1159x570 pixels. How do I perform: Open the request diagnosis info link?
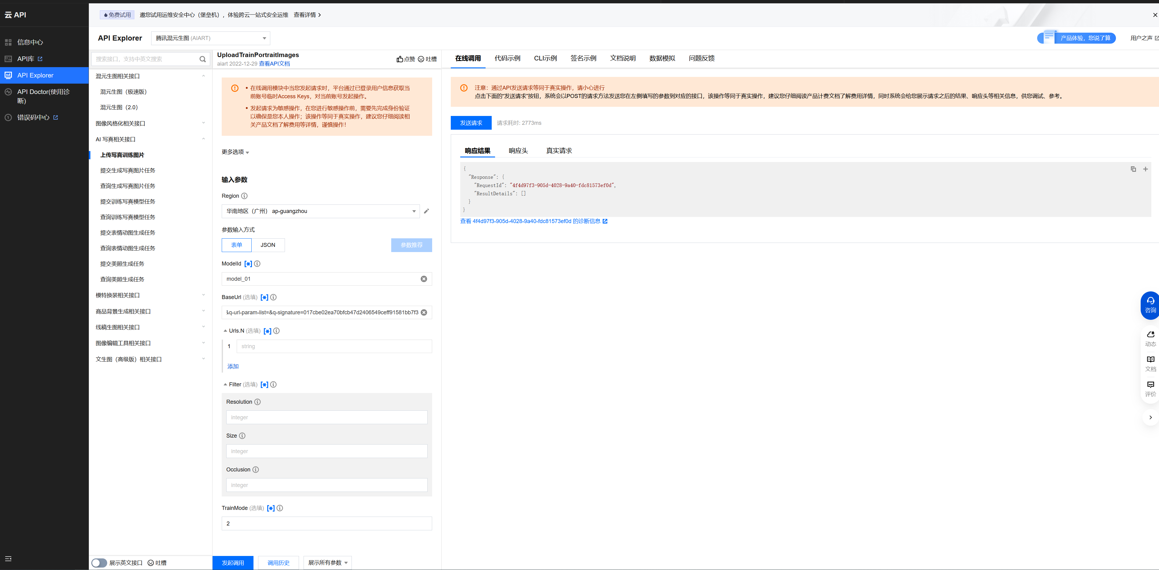click(534, 221)
